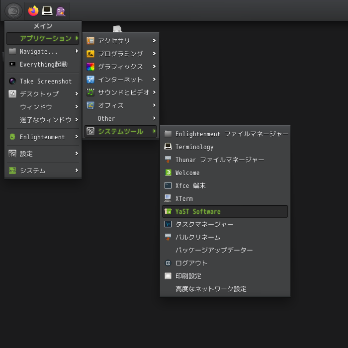The width and height of the screenshot is (348, 348).
Task: Click the Xfce 端末 terminal icon
Action: 168,185
